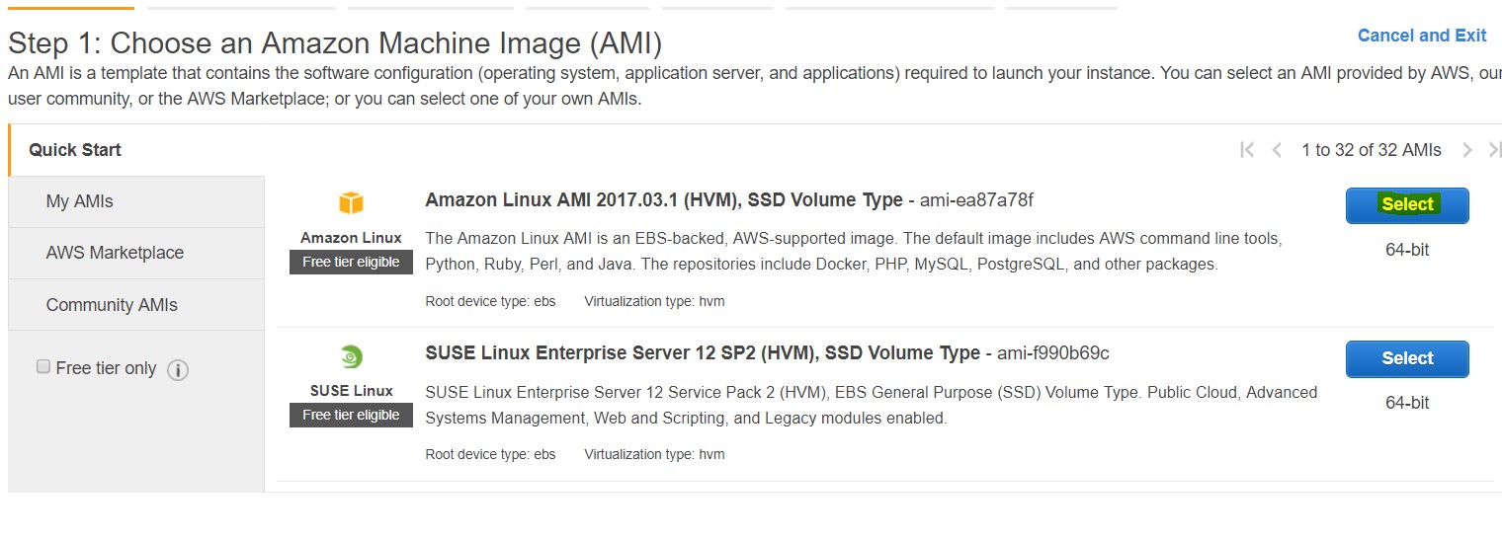Viewport: 1502px width, 540px height.
Task: Click the SUSE Linux green logo icon
Action: pos(351,356)
